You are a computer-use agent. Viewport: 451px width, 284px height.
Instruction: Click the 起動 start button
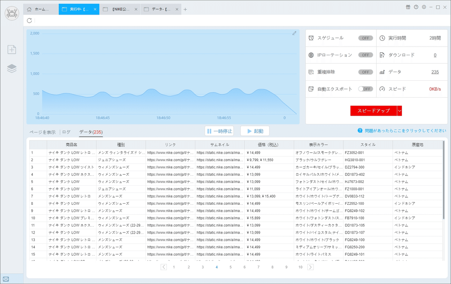coord(255,131)
